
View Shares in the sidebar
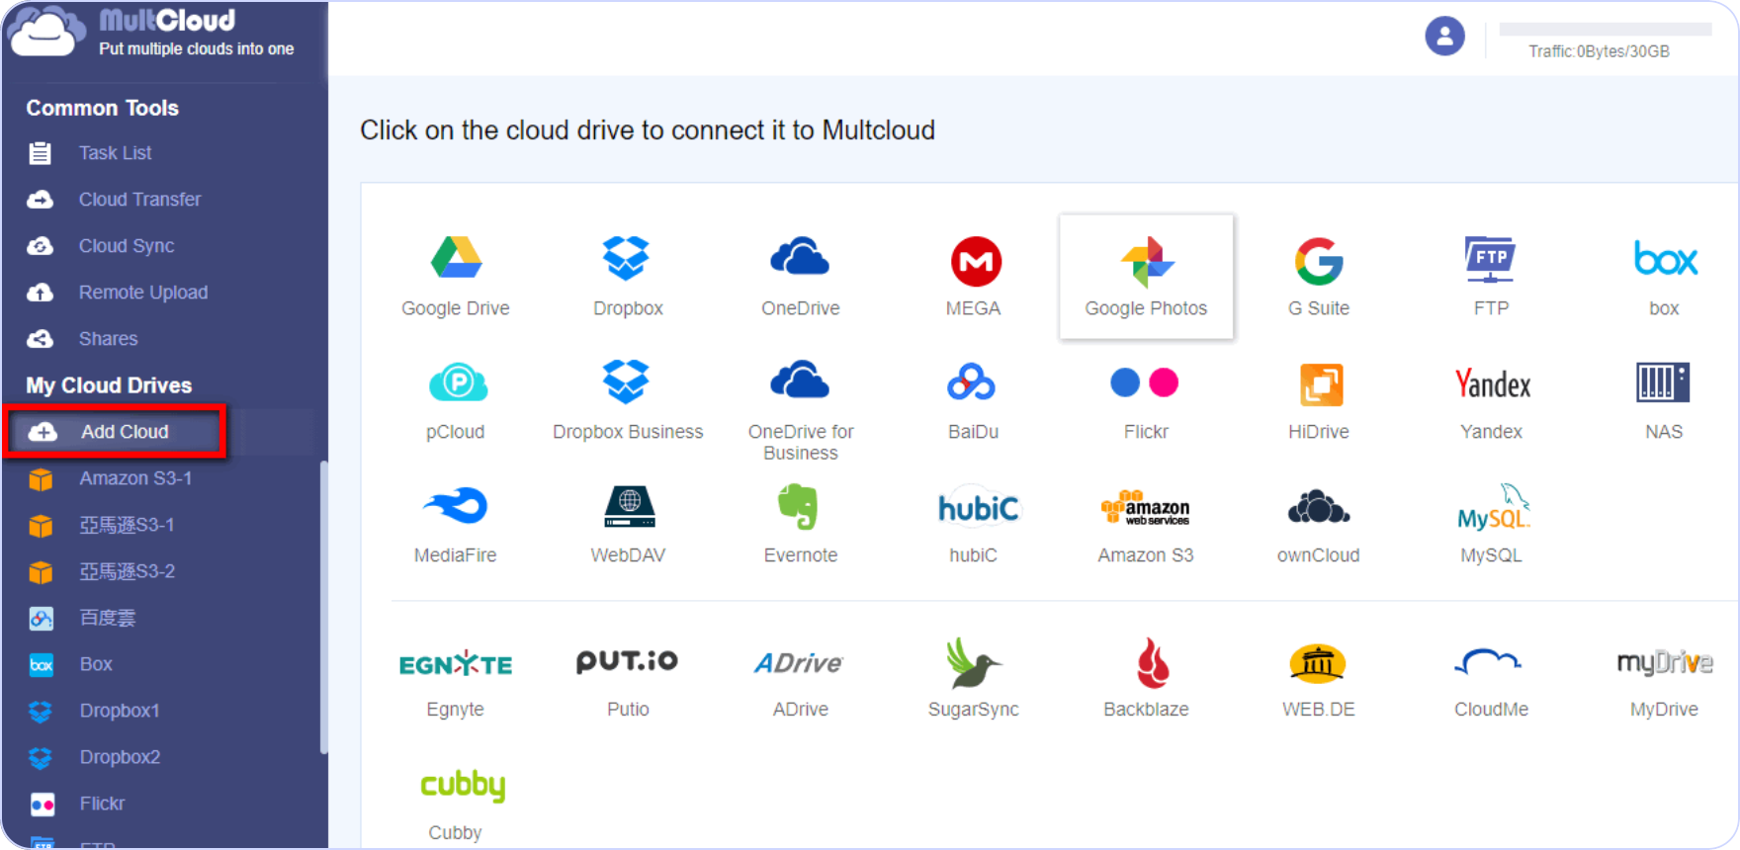[x=109, y=339]
